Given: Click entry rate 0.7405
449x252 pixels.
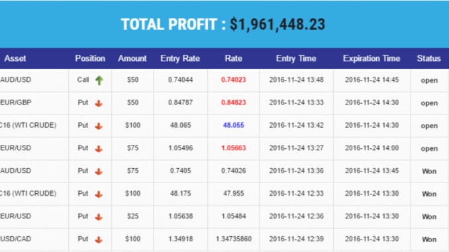Looking at the screenshot, I should [x=180, y=171].
